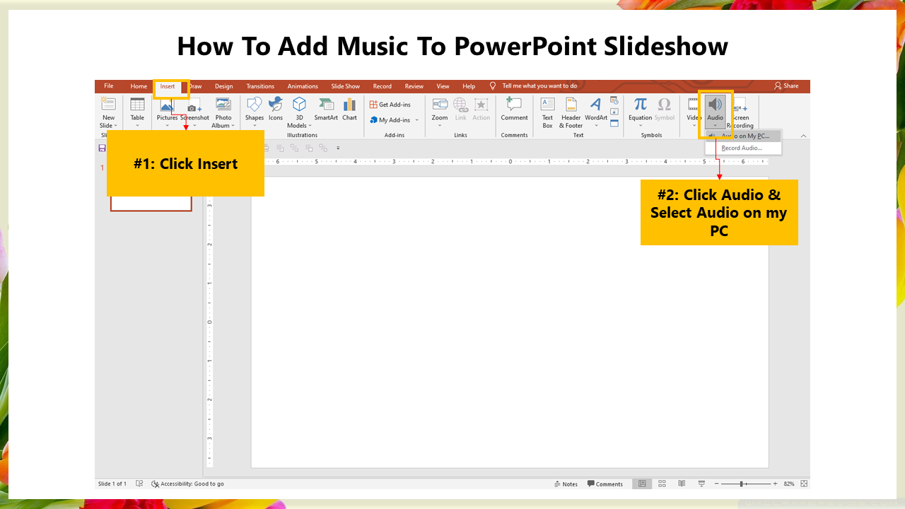The width and height of the screenshot is (905, 509).
Task: Open Customize Quick Access Toolbar dropdown
Action: (x=338, y=148)
